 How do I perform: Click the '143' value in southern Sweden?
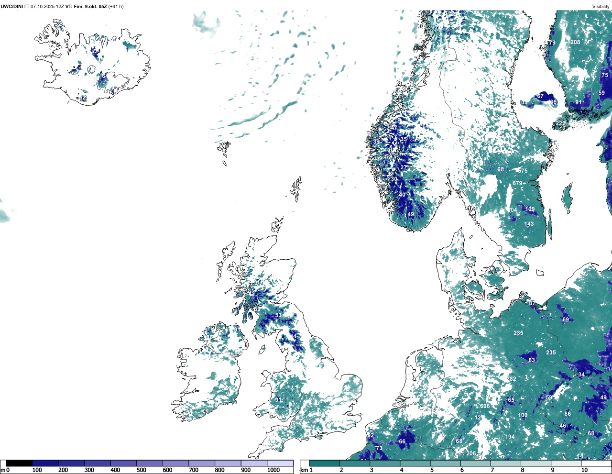(529, 224)
